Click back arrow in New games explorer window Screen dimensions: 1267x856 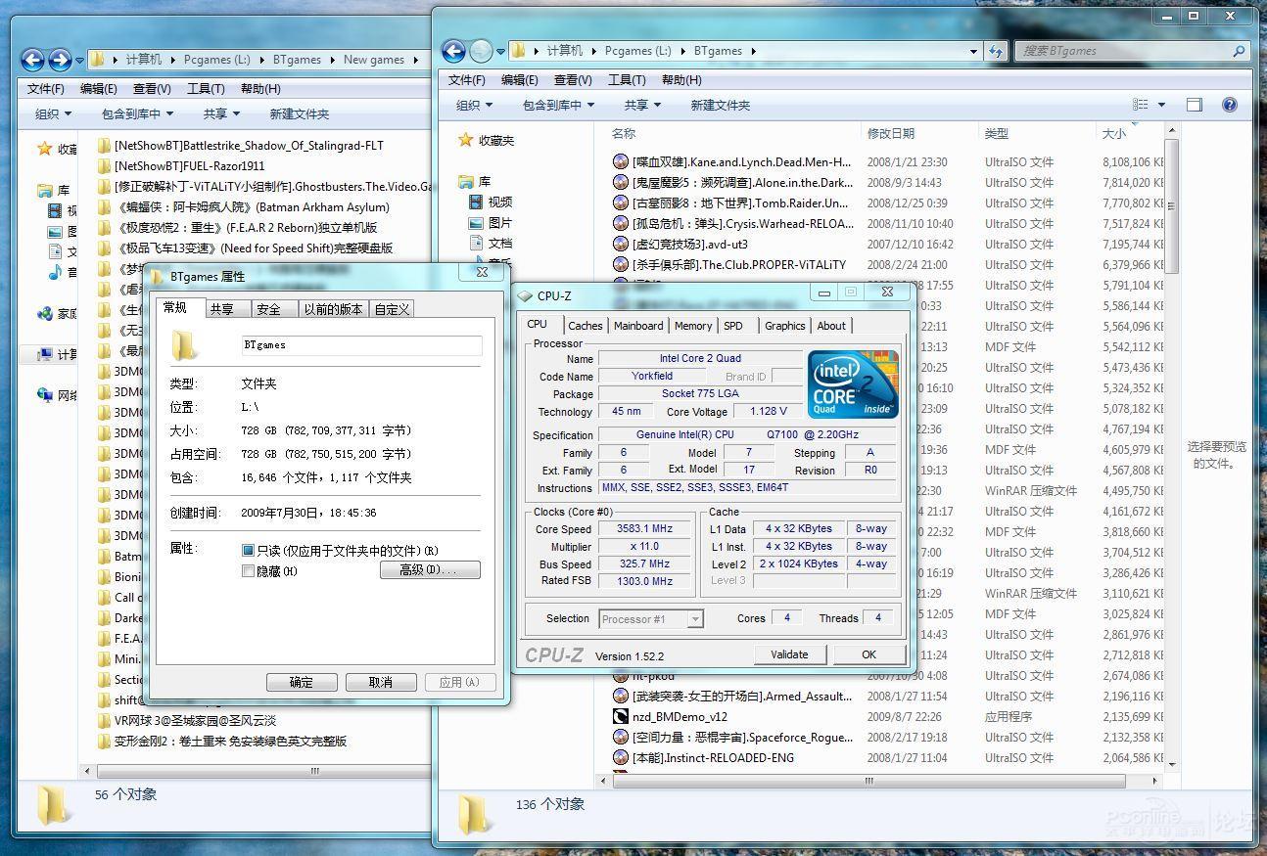point(32,60)
